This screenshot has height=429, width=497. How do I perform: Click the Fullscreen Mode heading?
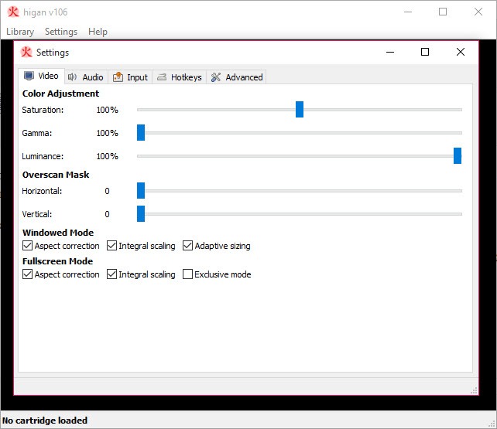click(x=58, y=260)
